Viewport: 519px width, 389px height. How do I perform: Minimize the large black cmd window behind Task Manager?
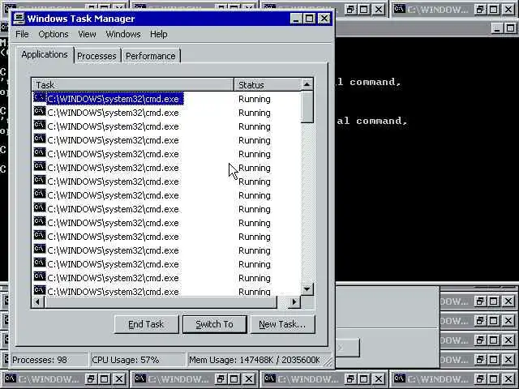pos(497,28)
